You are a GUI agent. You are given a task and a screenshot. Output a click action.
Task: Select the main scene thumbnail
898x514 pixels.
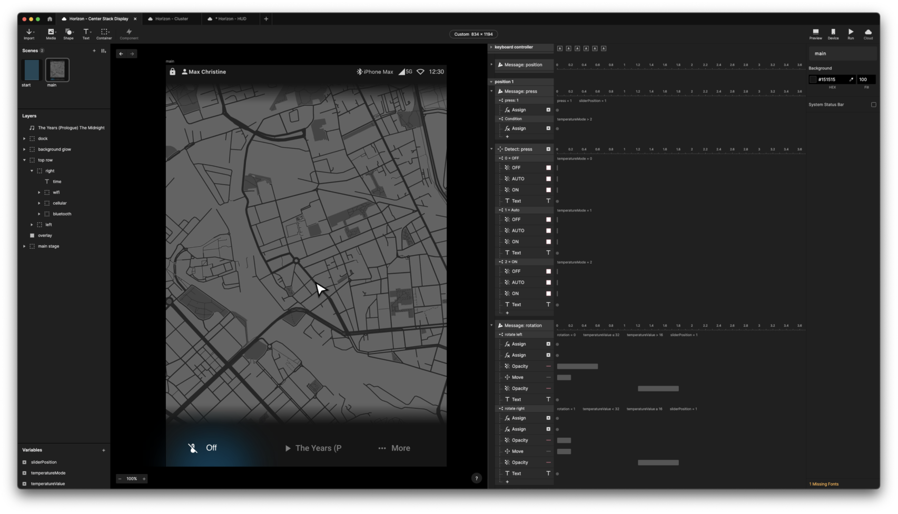[x=57, y=70]
